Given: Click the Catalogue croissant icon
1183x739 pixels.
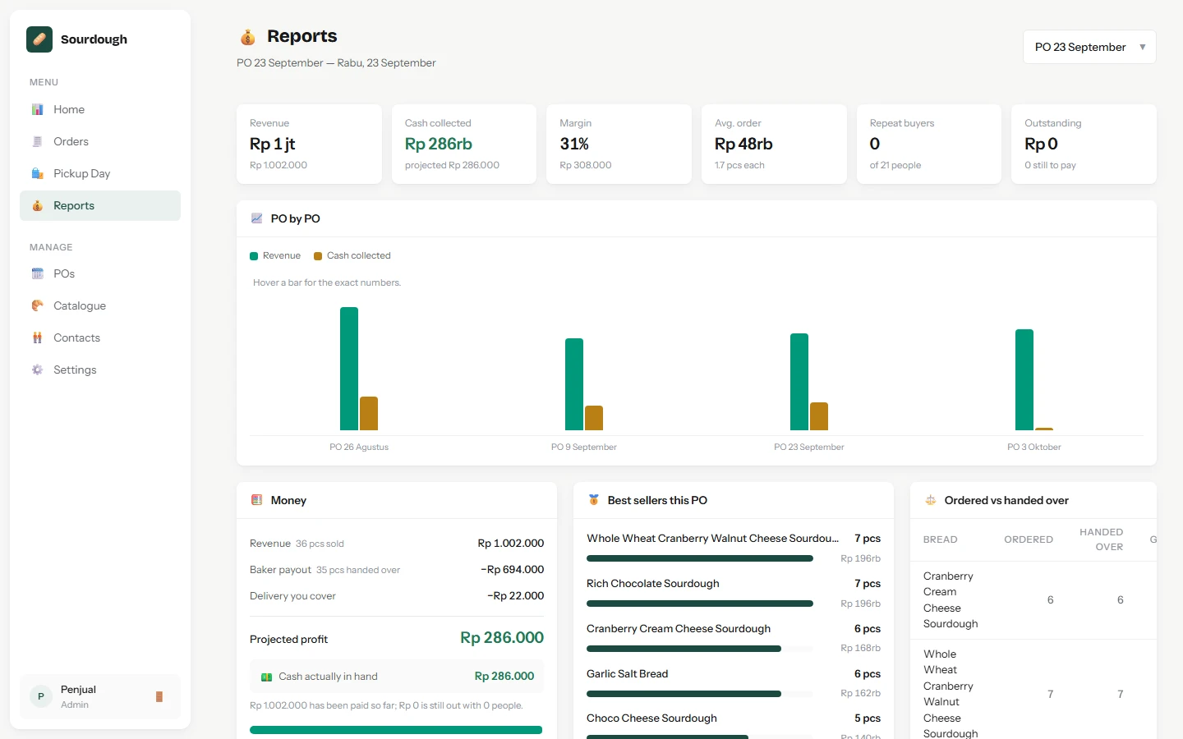Looking at the screenshot, I should click(x=37, y=305).
